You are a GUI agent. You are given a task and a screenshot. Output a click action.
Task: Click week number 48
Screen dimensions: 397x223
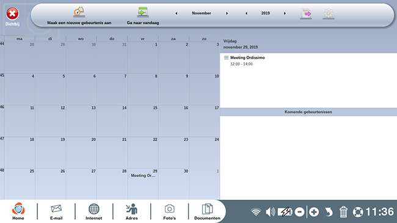(x=2, y=170)
